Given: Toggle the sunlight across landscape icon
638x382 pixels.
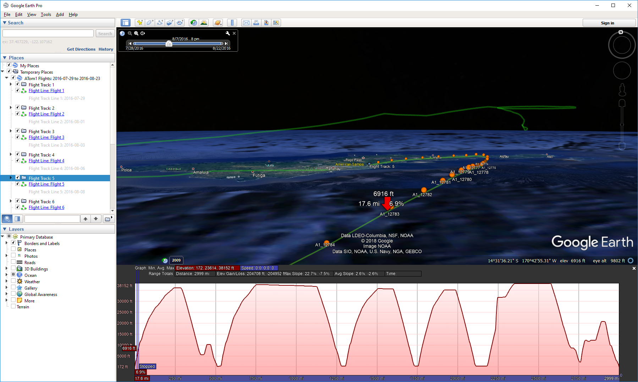Looking at the screenshot, I should pos(204,23).
